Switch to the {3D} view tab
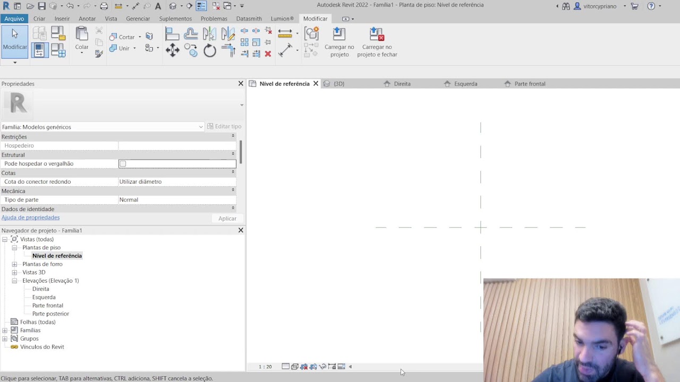 (x=338, y=84)
